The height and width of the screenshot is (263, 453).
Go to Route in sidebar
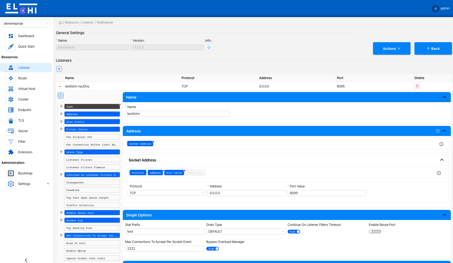point(23,78)
